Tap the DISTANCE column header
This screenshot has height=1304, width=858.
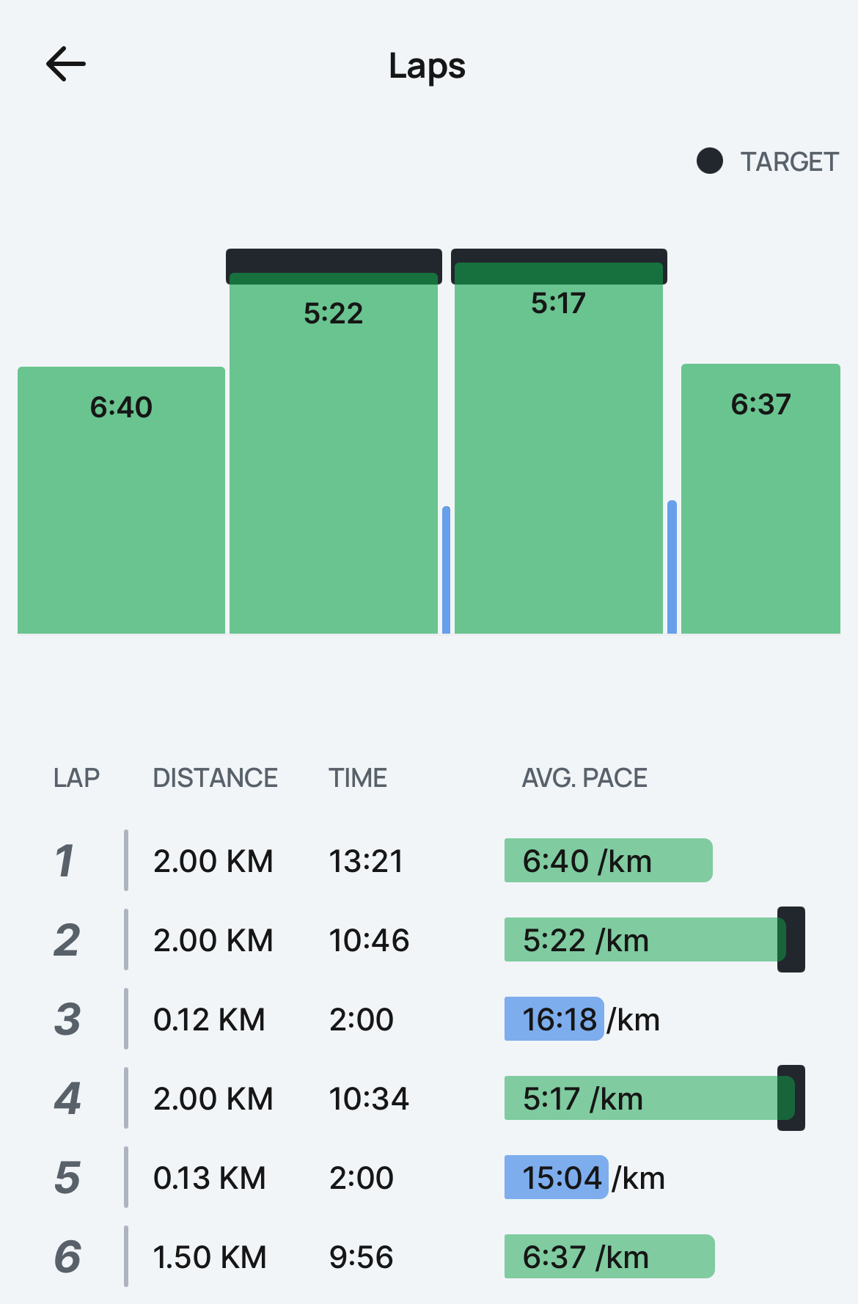click(x=215, y=777)
